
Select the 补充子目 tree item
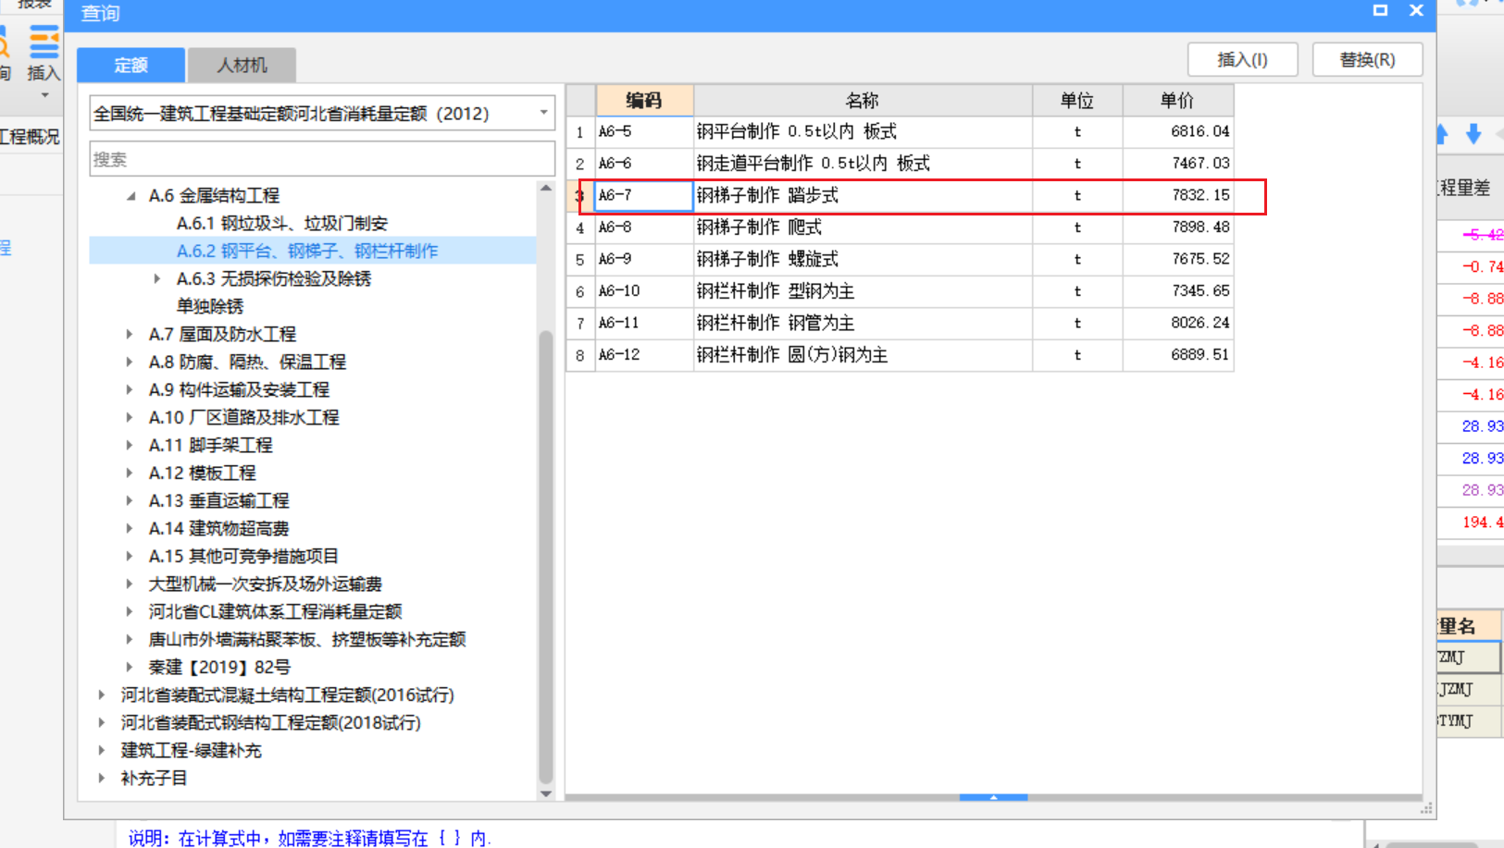point(155,778)
